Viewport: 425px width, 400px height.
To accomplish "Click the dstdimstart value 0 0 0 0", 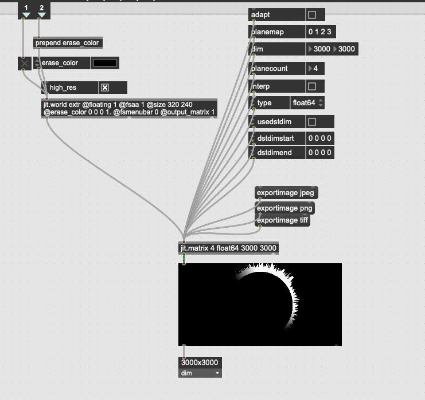I will pos(320,138).
